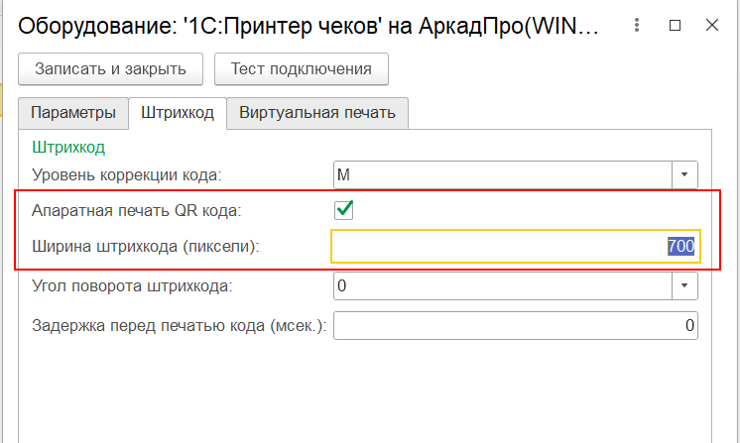Click the green 'Штрихкод' group header

point(68,147)
